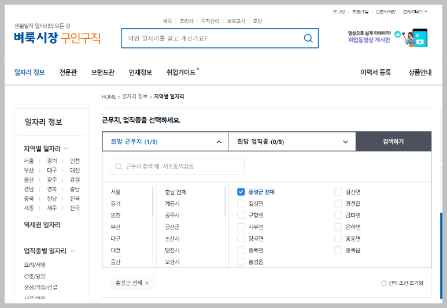Click 선택 조건 초기화 reset link

click(406, 283)
